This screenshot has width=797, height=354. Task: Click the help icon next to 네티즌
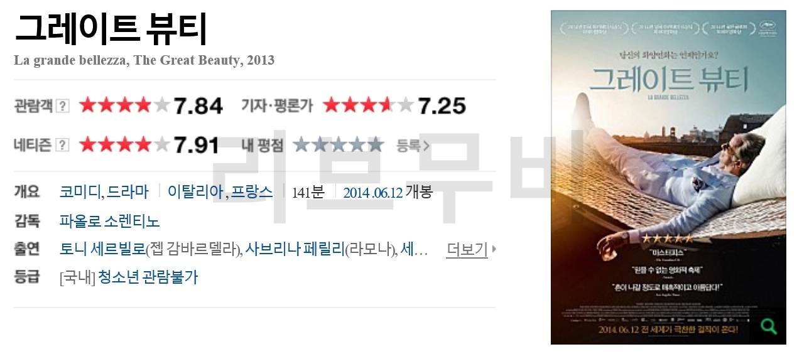(x=63, y=145)
